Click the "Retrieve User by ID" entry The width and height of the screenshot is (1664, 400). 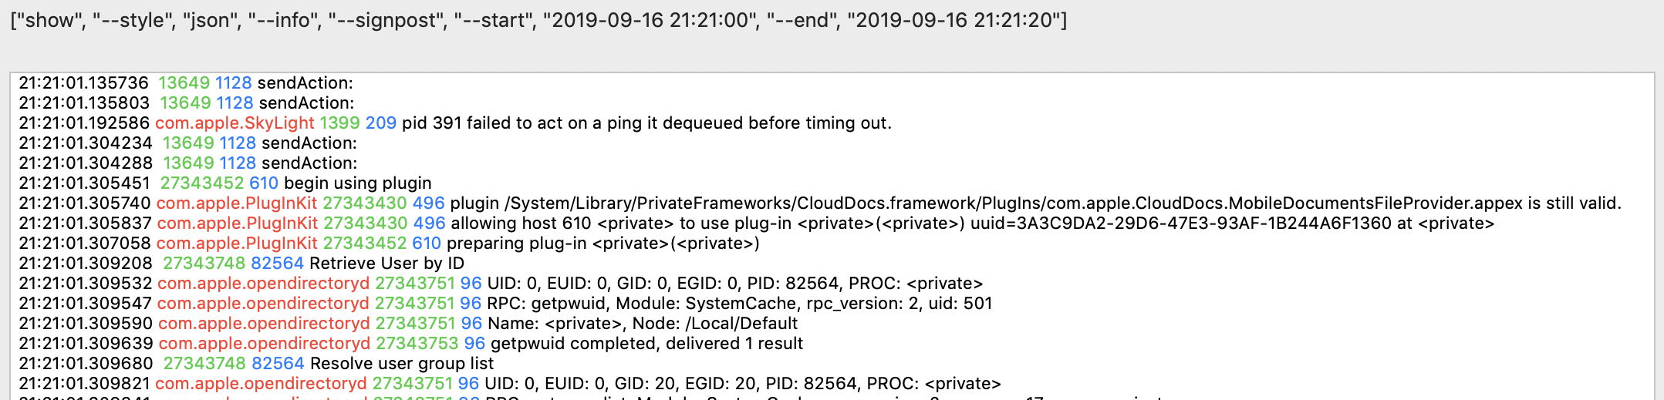pos(386,263)
